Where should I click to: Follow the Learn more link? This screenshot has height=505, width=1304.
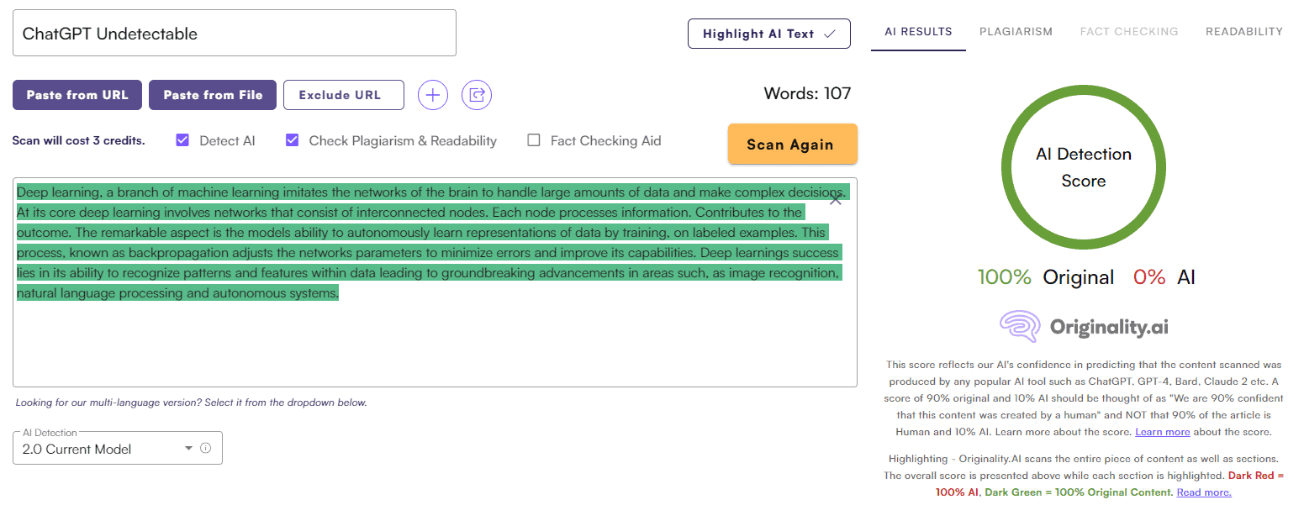pyautogui.click(x=1163, y=432)
